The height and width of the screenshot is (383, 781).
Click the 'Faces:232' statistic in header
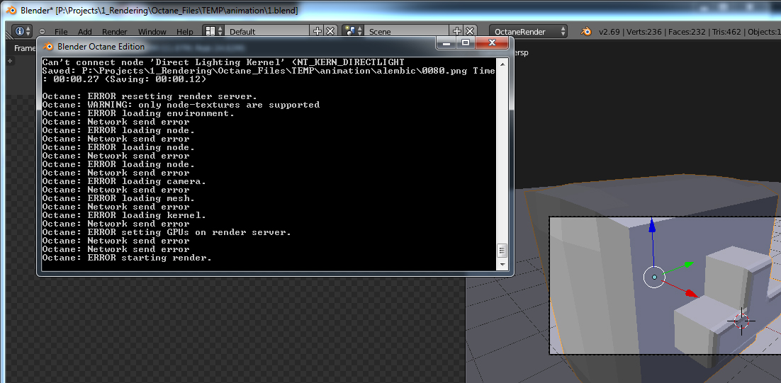click(686, 31)
